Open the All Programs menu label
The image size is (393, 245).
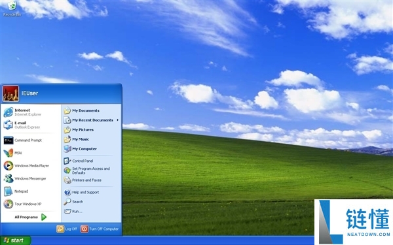pyautogui.click(x=26, y=217)
